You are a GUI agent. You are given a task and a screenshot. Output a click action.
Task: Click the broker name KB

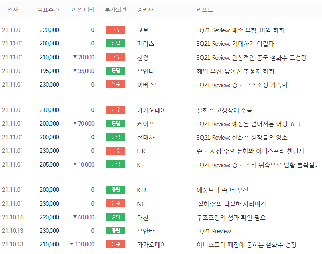[x=140, y=165]
